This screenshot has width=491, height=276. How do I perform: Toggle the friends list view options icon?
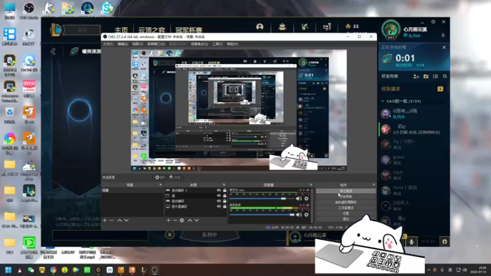[x=435, y=76]
